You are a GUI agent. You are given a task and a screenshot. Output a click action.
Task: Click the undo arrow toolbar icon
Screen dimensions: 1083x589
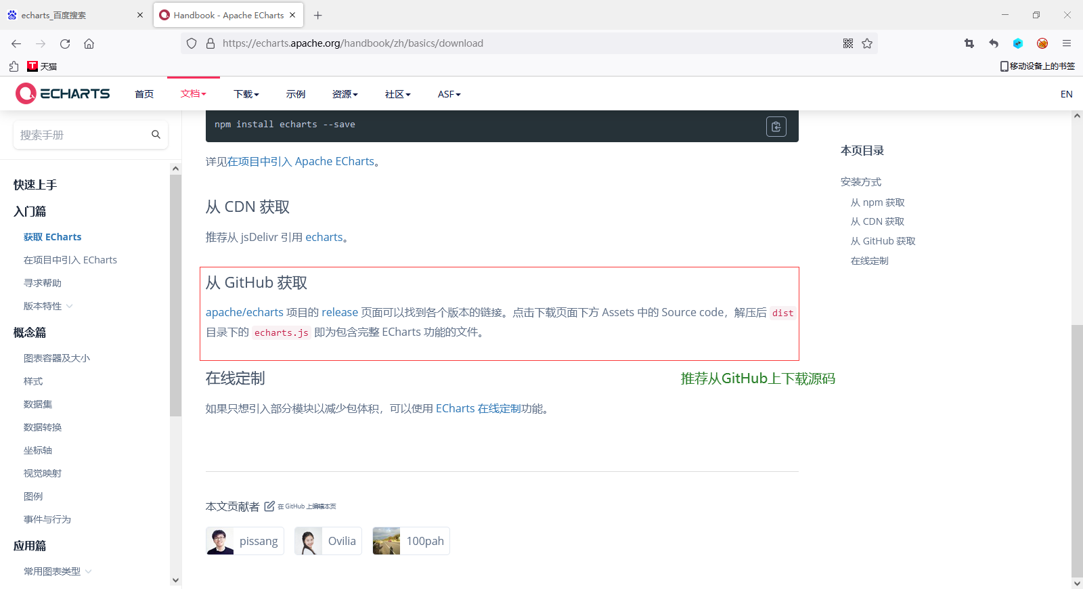point(994,43)
